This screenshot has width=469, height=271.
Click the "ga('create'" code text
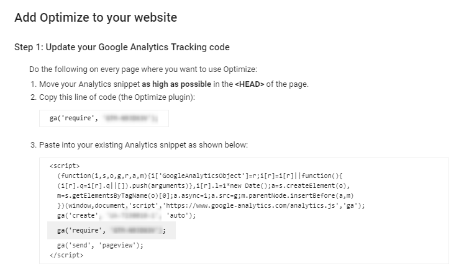click(x=77, y=216)
